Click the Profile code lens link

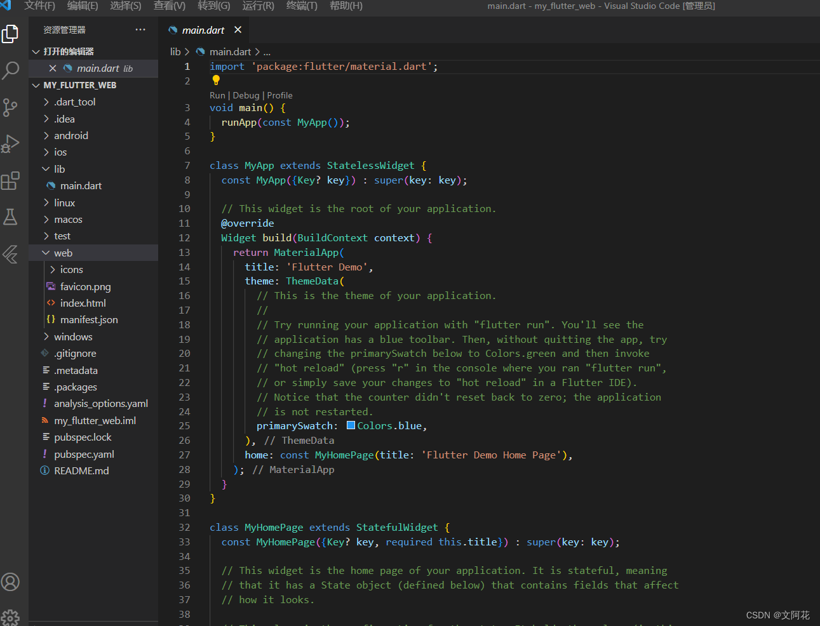click(x=279, y=95)
